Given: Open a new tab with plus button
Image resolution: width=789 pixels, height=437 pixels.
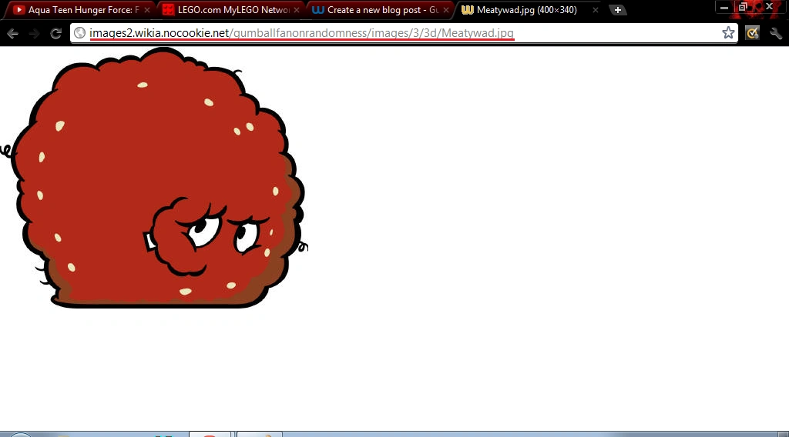Looking at the screenshot, I should pyautogui.click(x=617, y=9).
